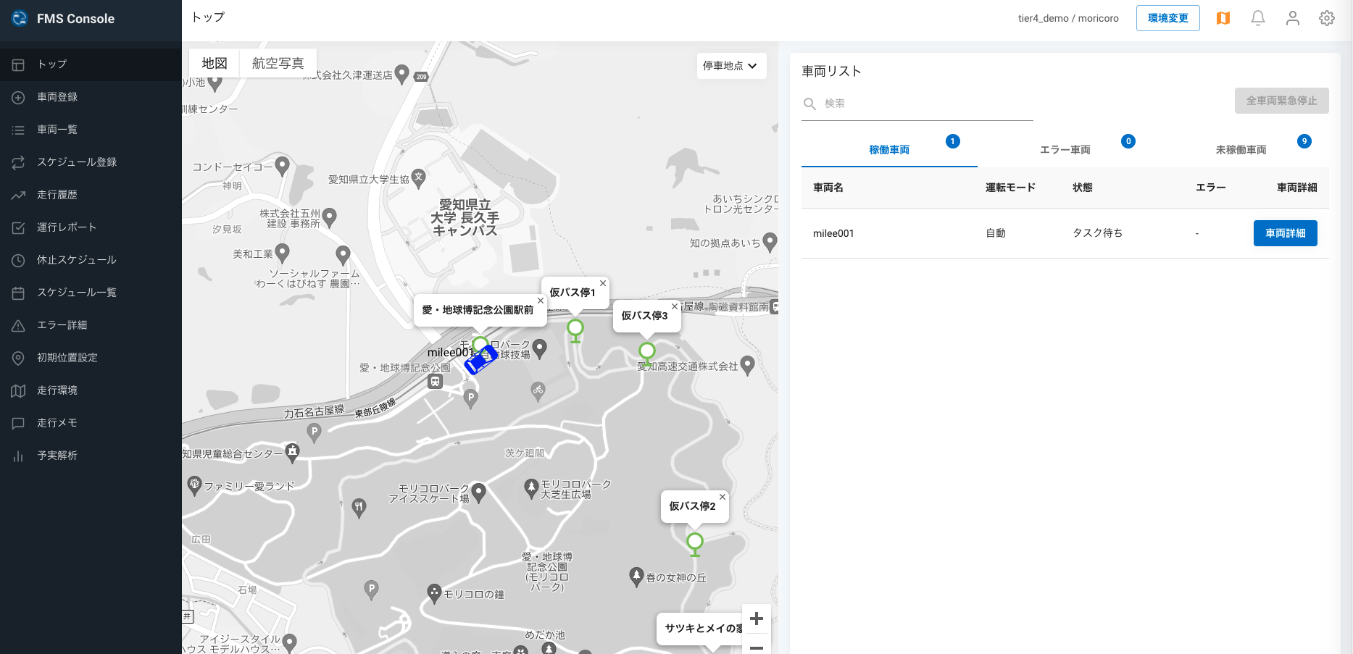Open the map icon in header

(x=1223, y=18)
